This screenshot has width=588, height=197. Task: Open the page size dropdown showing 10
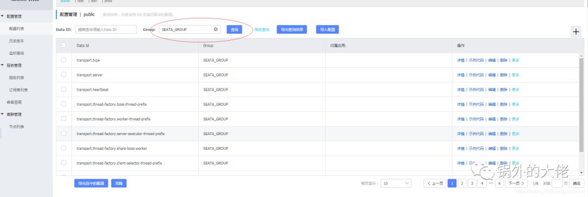396,183
